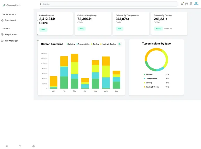Screen dimensions: 201x149
Task: Click the user profile avatar
Action: pyautogui.click(x=196, y=3)
